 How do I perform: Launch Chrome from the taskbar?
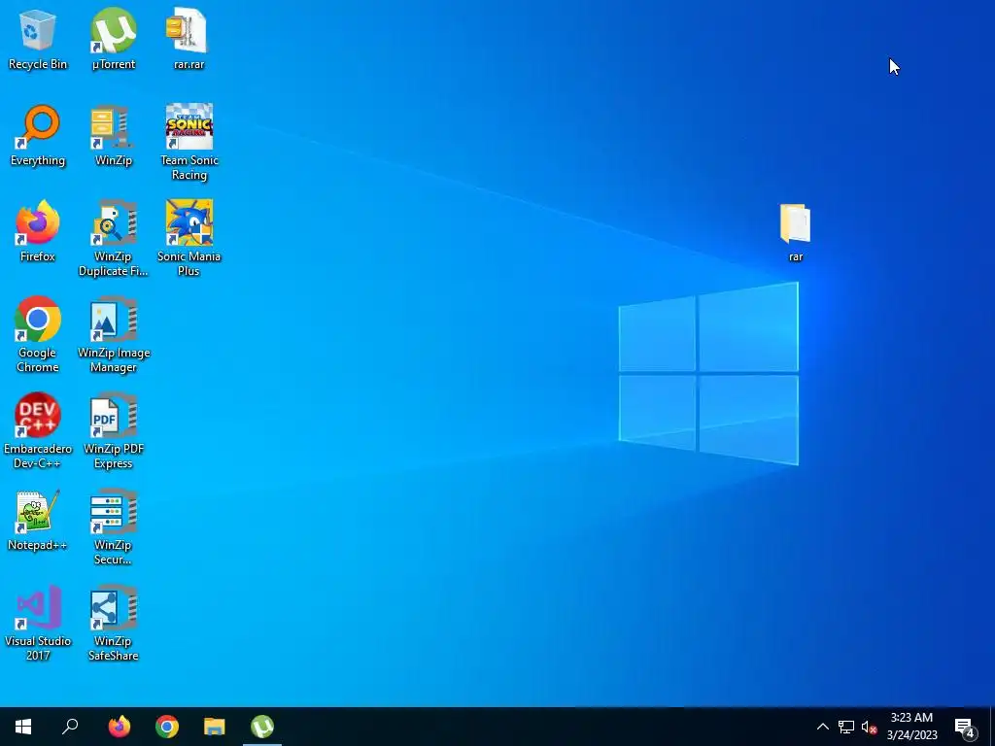click(167, 727)
